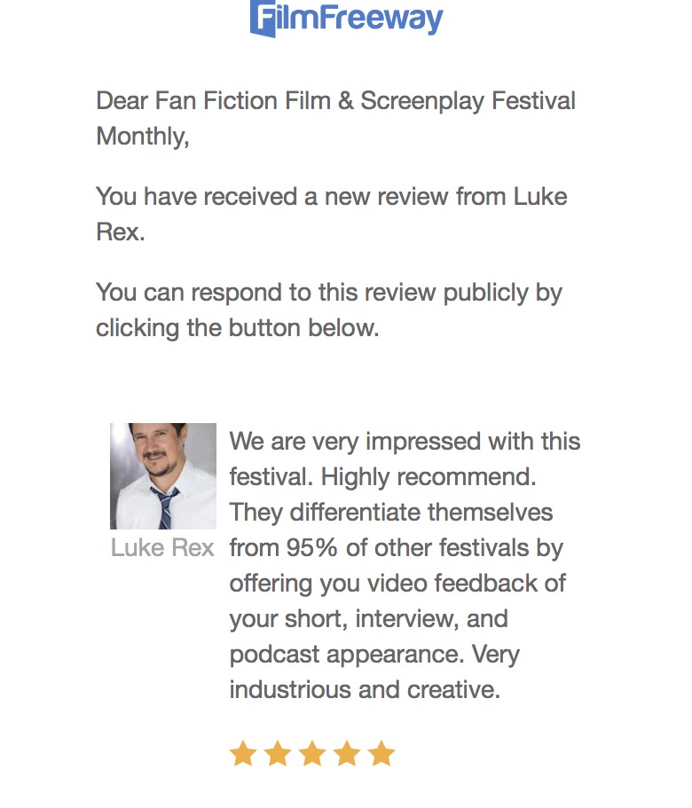Click the '95%' figure in the review
692x808 pixels.
click(x=311, y=548)
